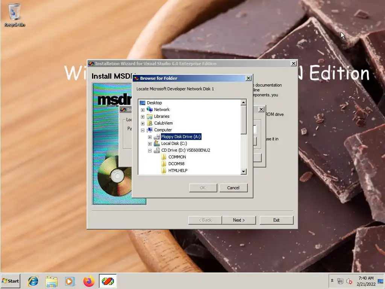Click the HTMLHELP folder icon
385x289 pixels.
(164, 170)
